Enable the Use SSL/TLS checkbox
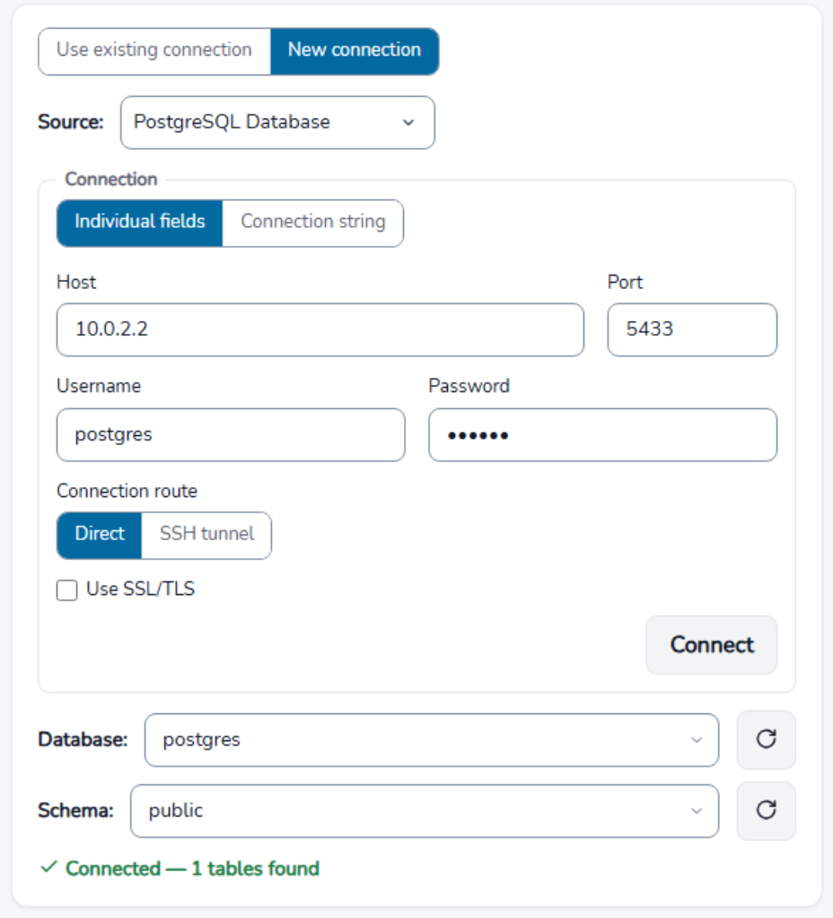Viewport: 833px width, 918px height. (x=66, y=590)
